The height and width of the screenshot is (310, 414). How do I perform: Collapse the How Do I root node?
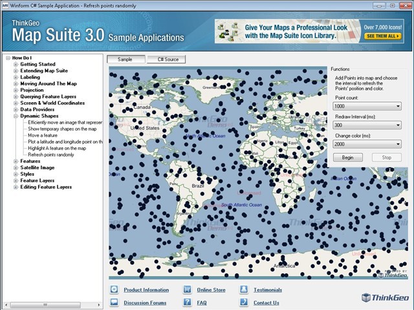(8, 57)
